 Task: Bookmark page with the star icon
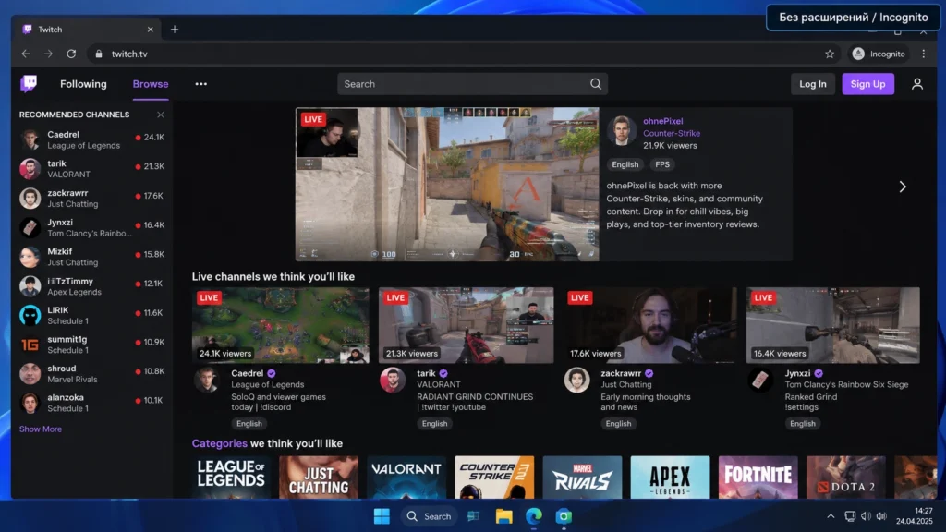tap(830, 54)
